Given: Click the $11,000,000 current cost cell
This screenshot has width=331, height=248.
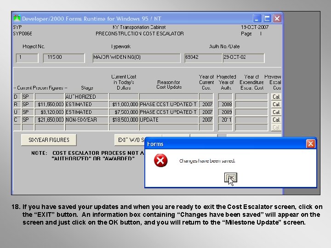Looking at the screenshot, I should coord(124,104).
